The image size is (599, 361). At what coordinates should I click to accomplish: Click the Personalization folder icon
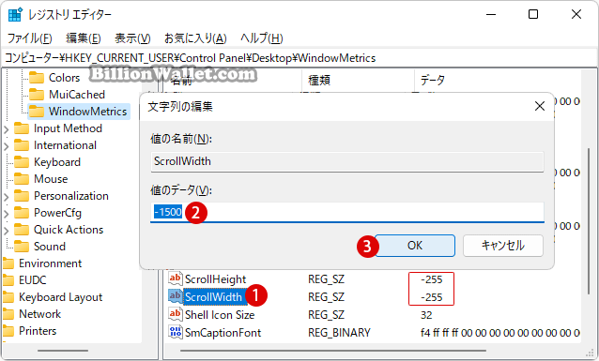point(22,196)
